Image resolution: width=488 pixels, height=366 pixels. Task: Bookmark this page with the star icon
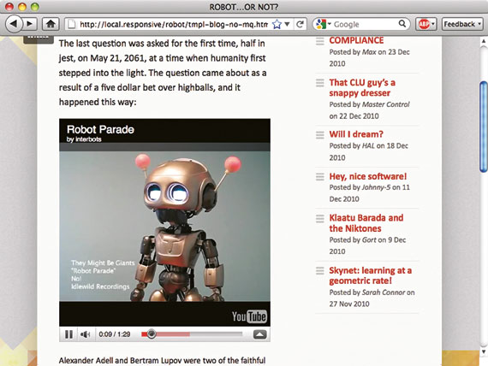click(277, 24)
